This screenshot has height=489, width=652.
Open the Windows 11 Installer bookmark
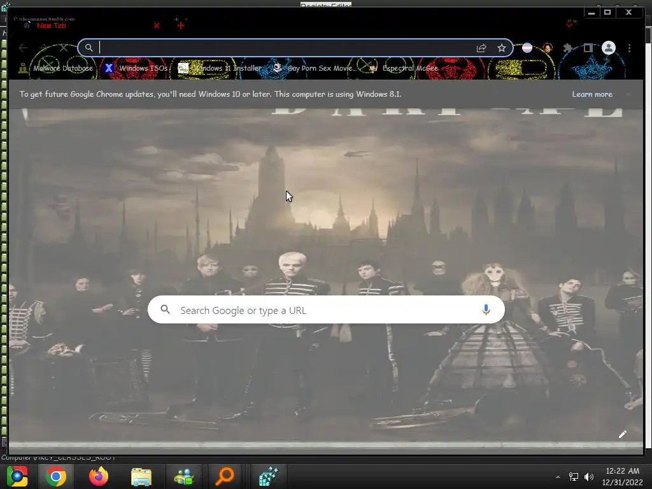(x=220, y=68)
